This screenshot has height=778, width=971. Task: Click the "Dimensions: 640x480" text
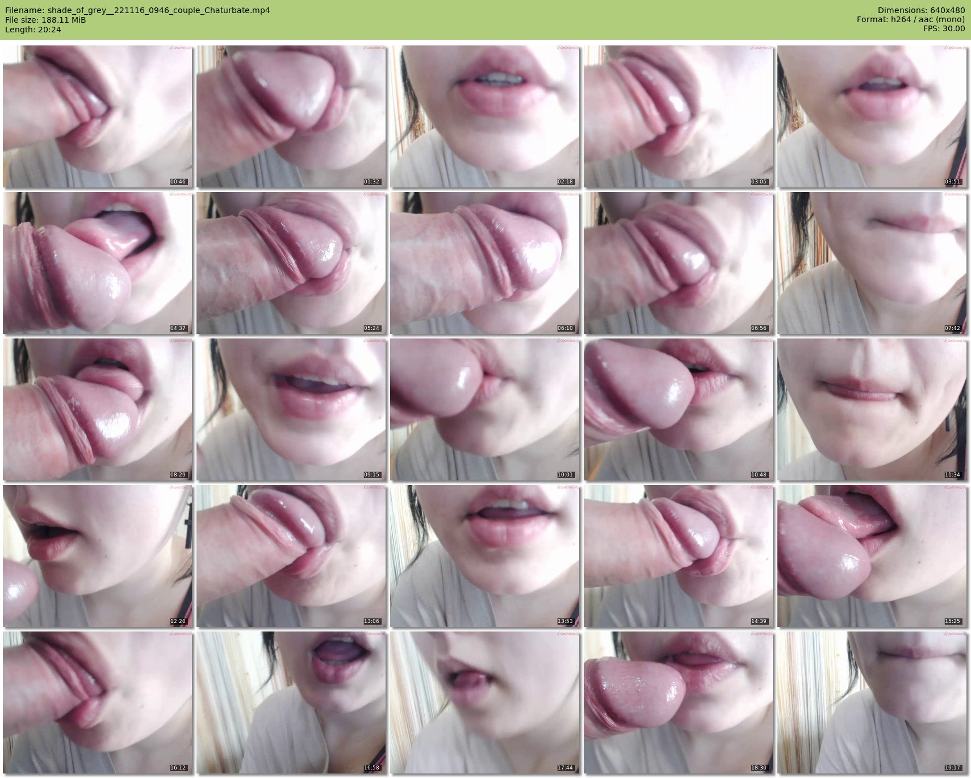(921, 10)
